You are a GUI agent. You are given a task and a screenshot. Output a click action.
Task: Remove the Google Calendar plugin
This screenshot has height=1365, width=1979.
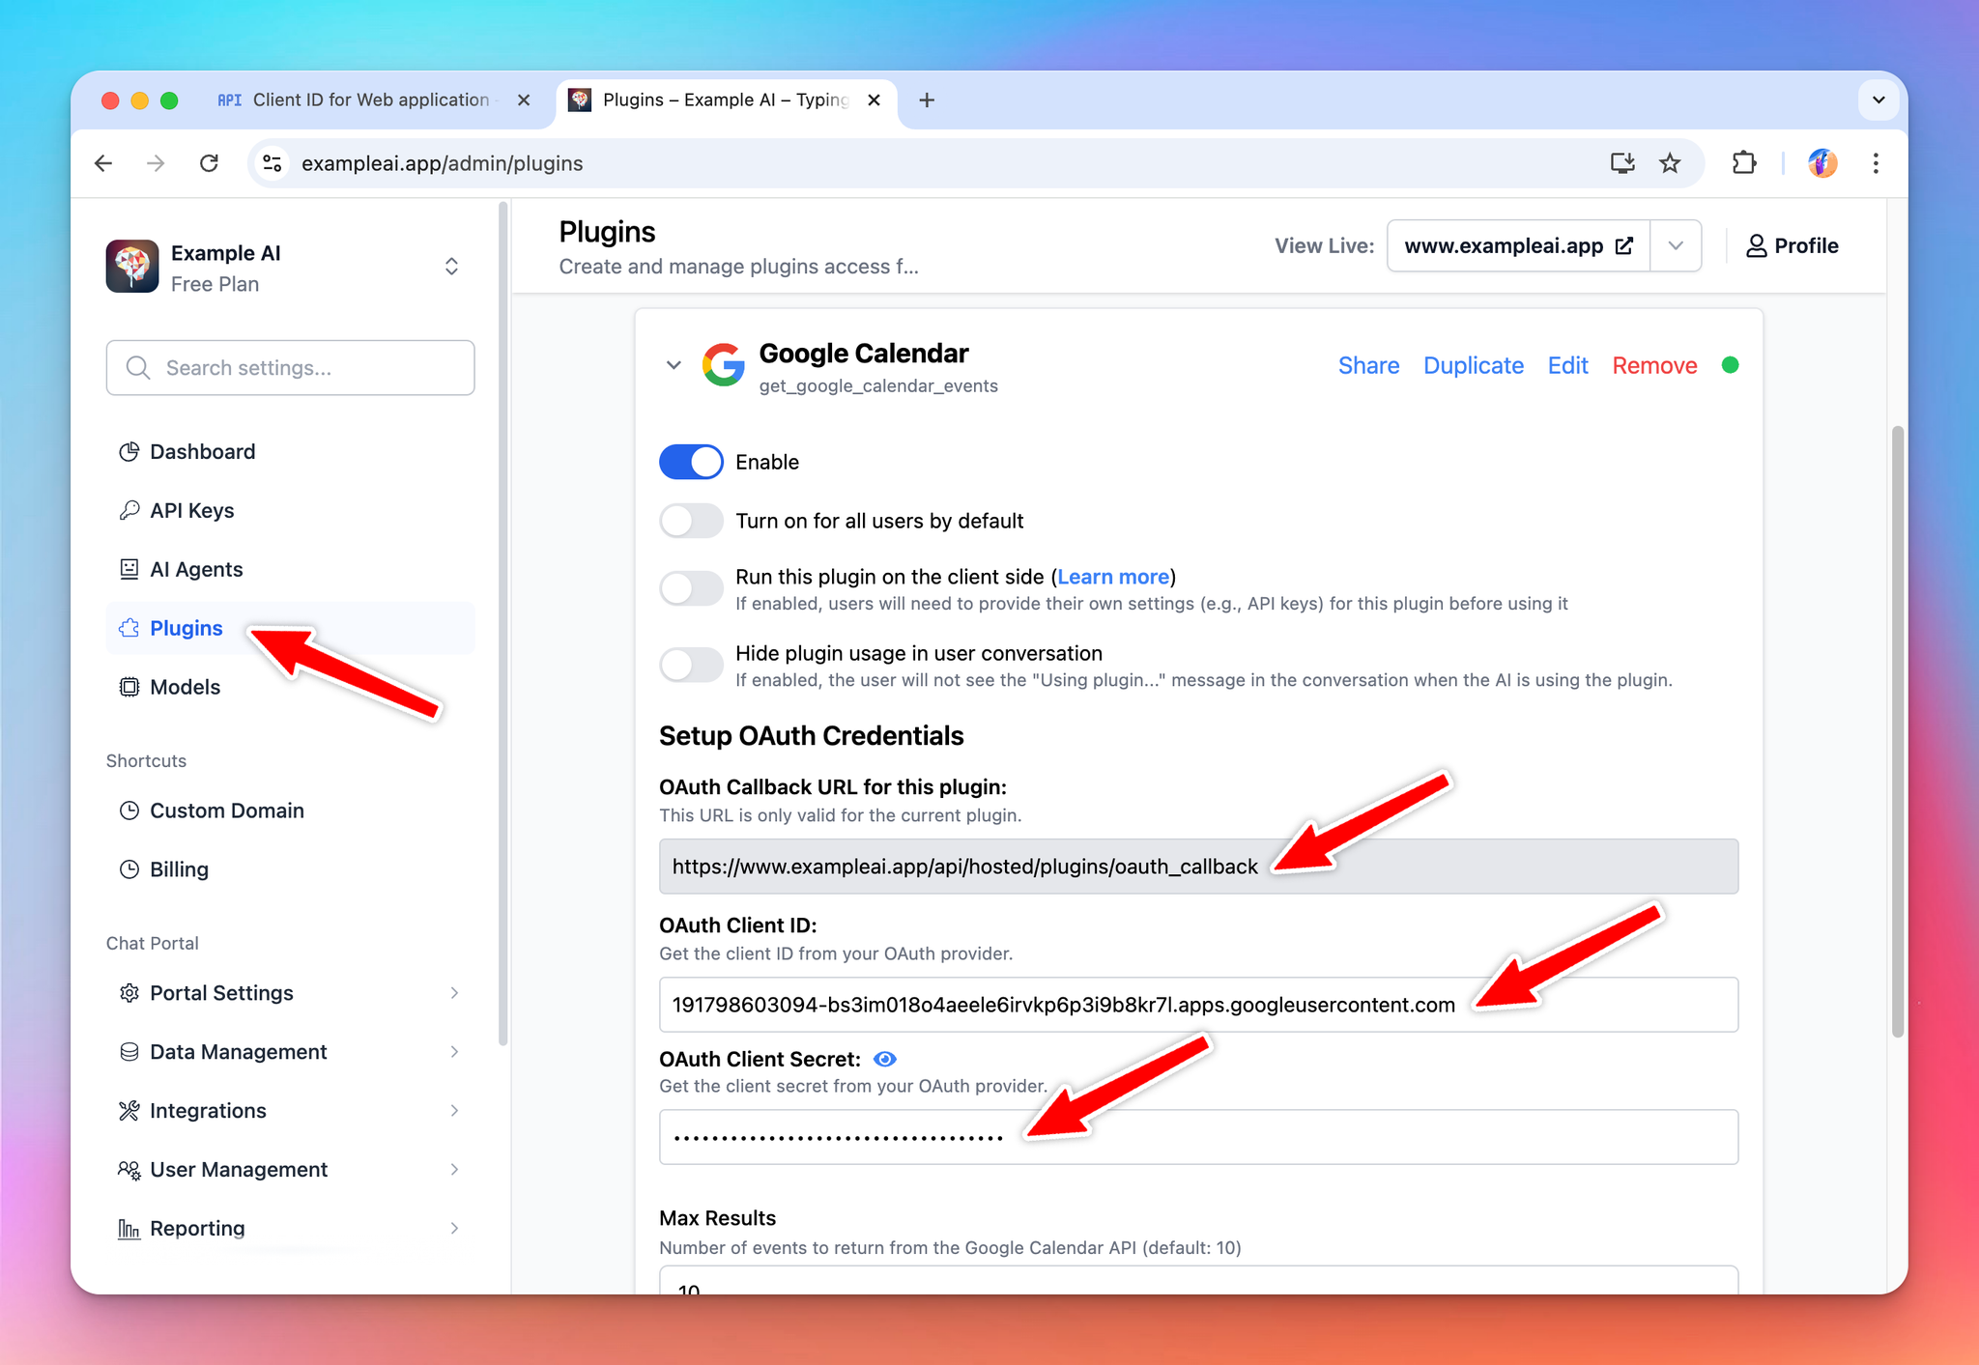(1654, 365)
